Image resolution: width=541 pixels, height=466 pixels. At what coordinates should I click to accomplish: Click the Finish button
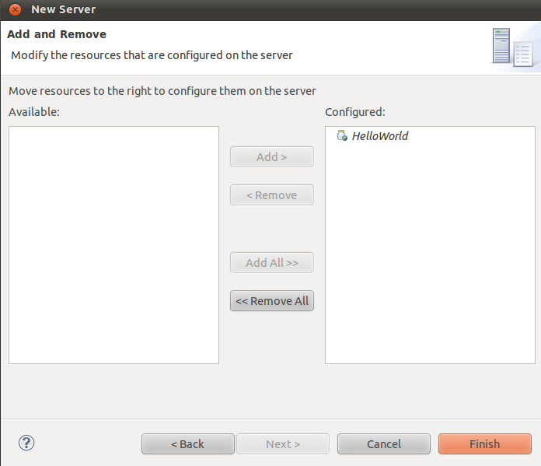click(484, 444)
